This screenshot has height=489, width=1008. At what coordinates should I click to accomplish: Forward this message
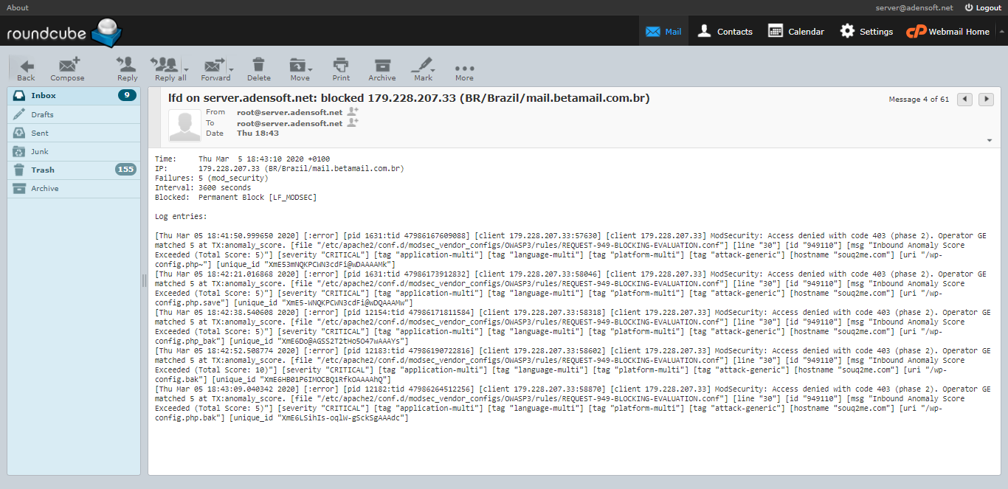215,69
